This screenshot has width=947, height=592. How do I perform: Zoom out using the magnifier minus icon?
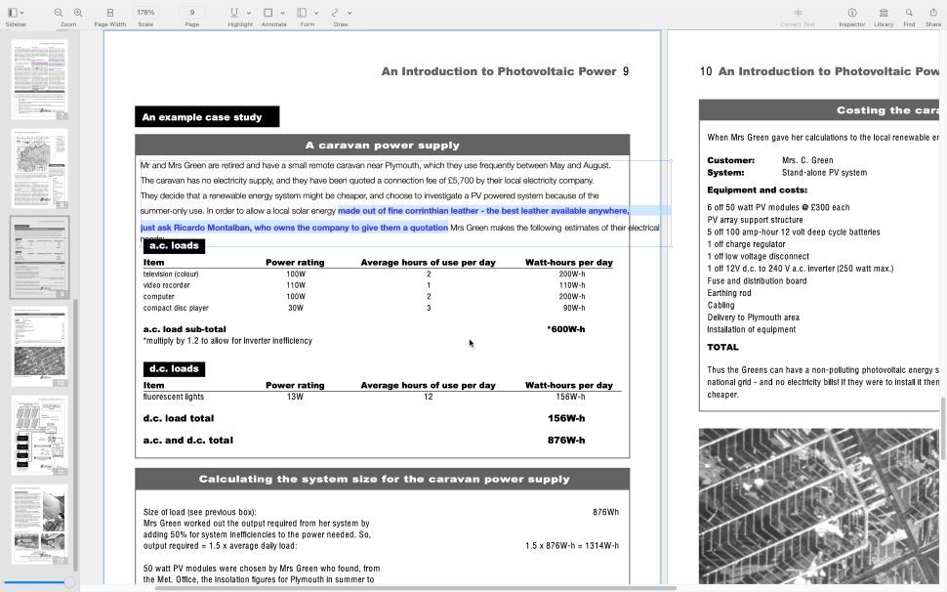[58, 11]
